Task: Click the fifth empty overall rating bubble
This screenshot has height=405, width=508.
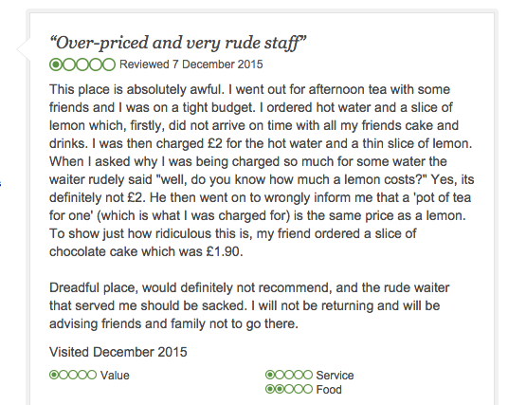Action: point(109,64)
